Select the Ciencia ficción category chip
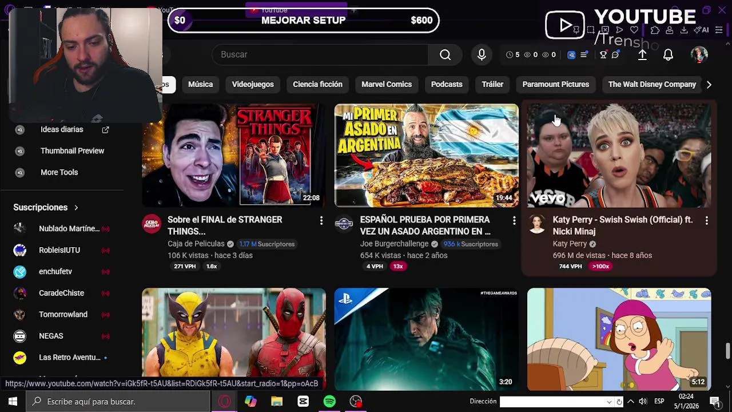732x412 pixels. [317, 84]
